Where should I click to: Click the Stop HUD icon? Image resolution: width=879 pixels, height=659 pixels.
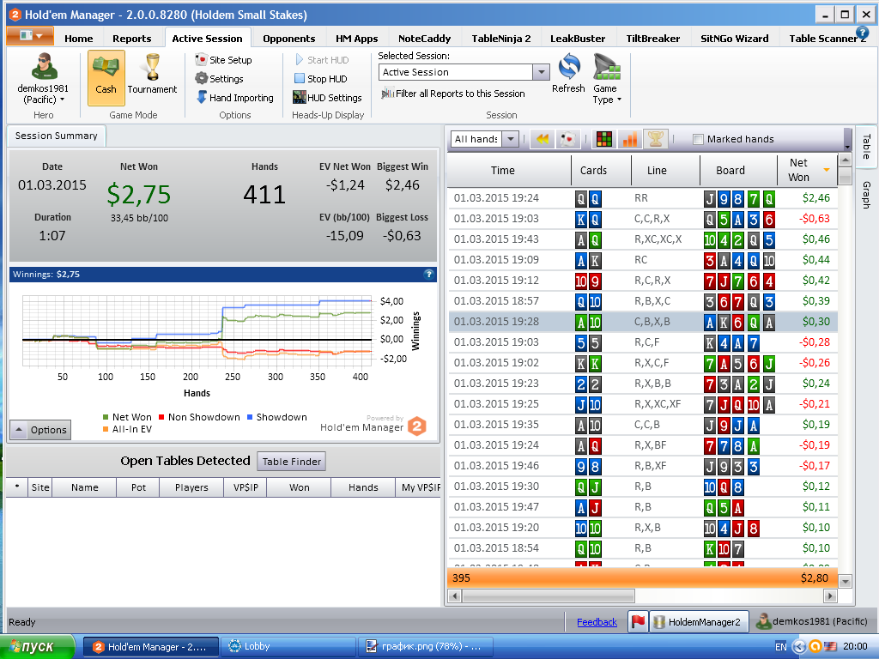coord(300,79)
